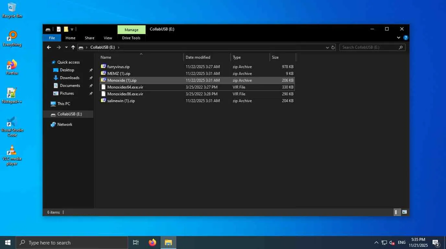
Task: Open the File menu tab
Action: (52, 38)
